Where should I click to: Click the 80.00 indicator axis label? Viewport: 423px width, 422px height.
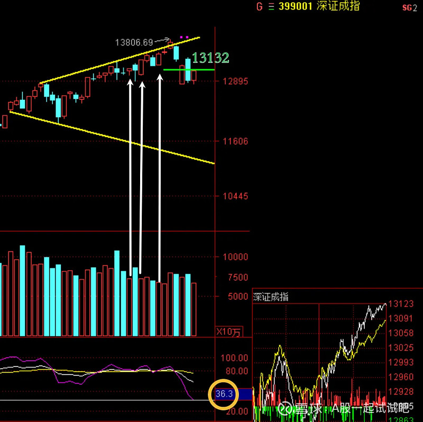click(x=237, y=371)
